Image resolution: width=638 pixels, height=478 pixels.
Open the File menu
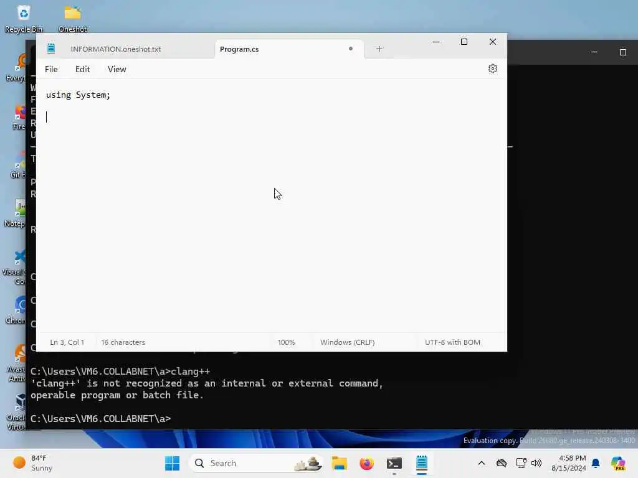click(51, 69)
